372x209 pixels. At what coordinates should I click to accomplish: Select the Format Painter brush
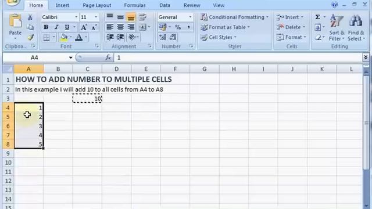[x=30, y=37]
